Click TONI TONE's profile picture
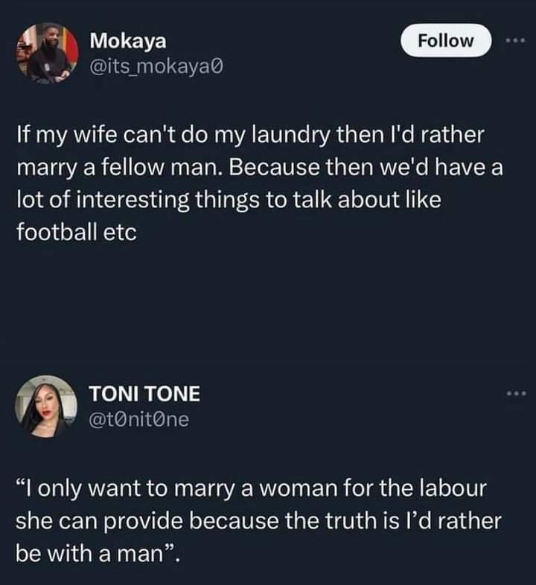Viewport: 536px width, 585px height. (48, 406)
